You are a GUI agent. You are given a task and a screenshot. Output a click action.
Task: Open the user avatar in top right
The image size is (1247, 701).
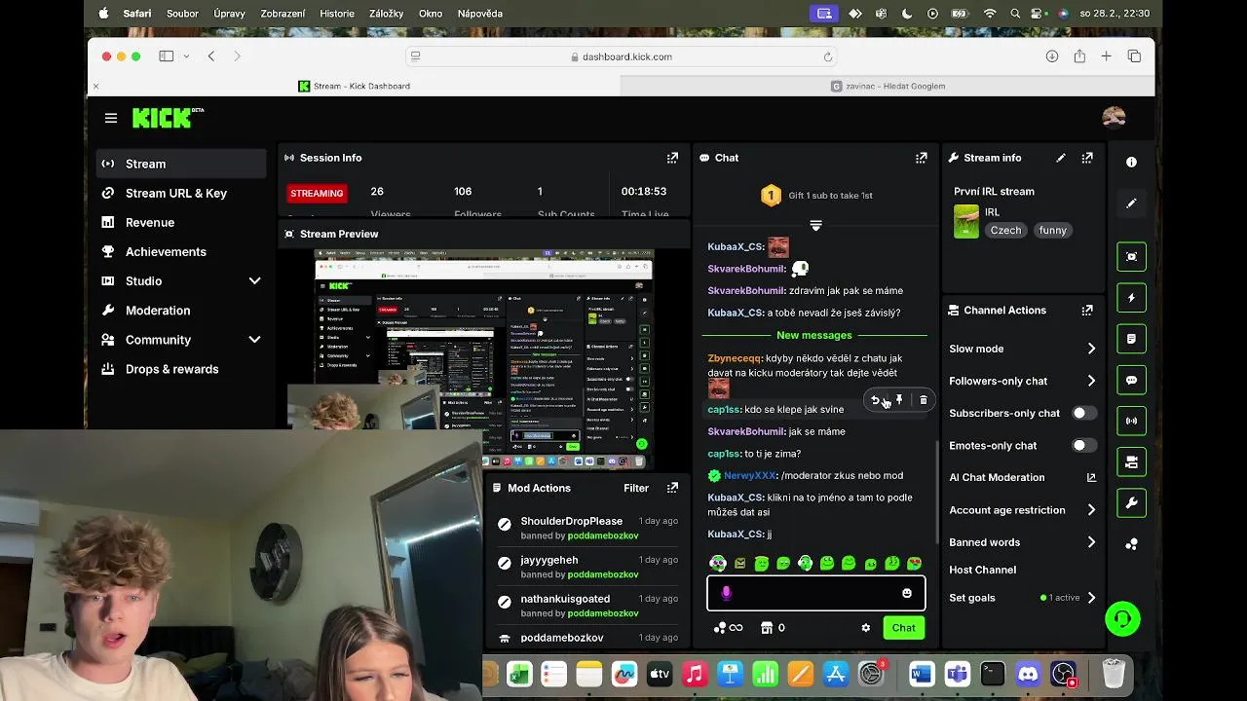1114,118
